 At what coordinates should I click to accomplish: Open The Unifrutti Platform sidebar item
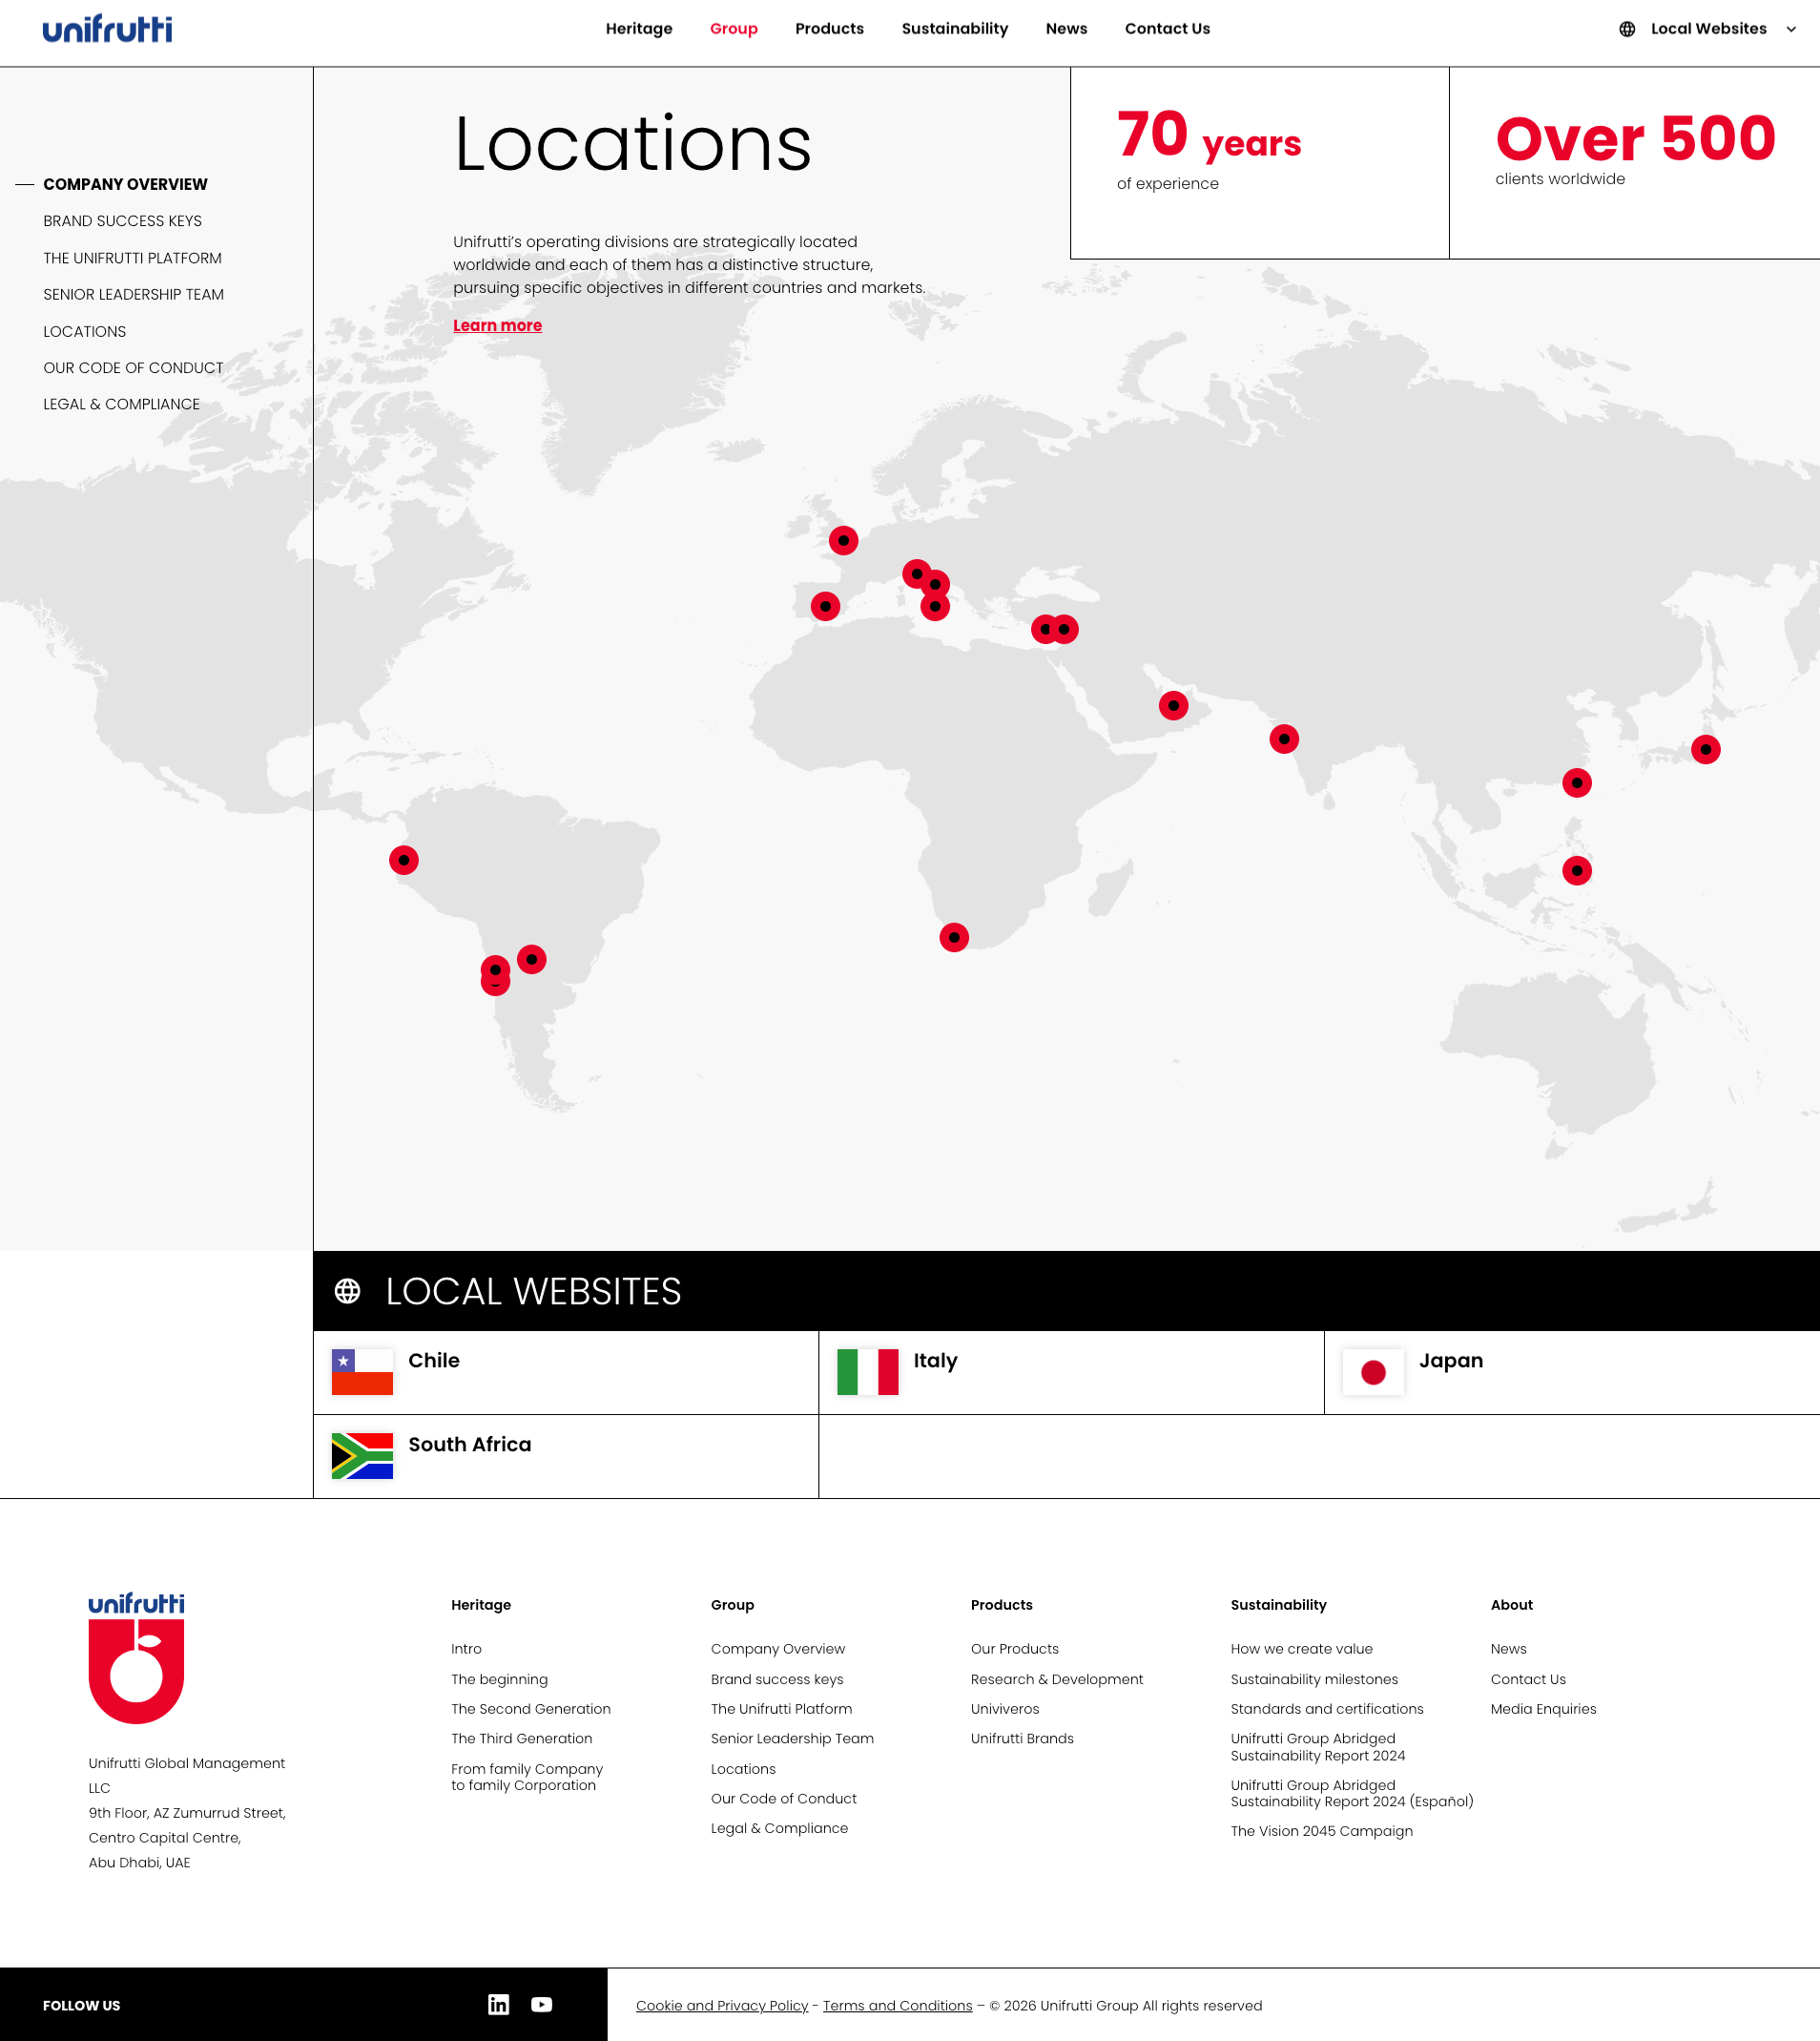[x=132, y=259]
